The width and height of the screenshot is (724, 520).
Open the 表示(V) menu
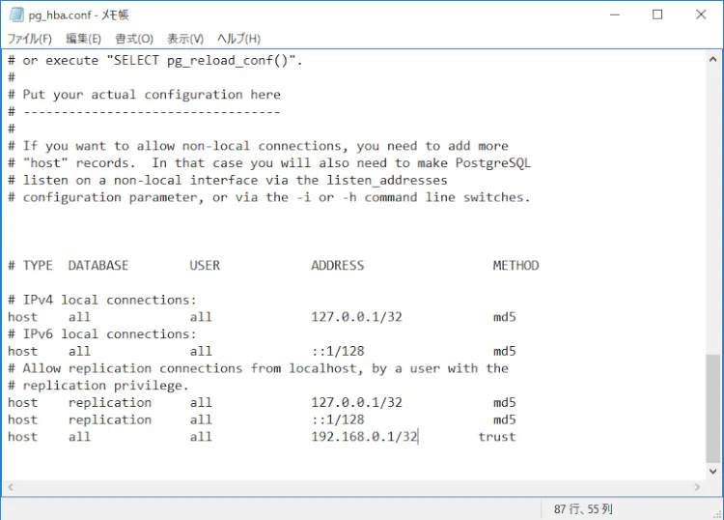[x=185, y=39]
